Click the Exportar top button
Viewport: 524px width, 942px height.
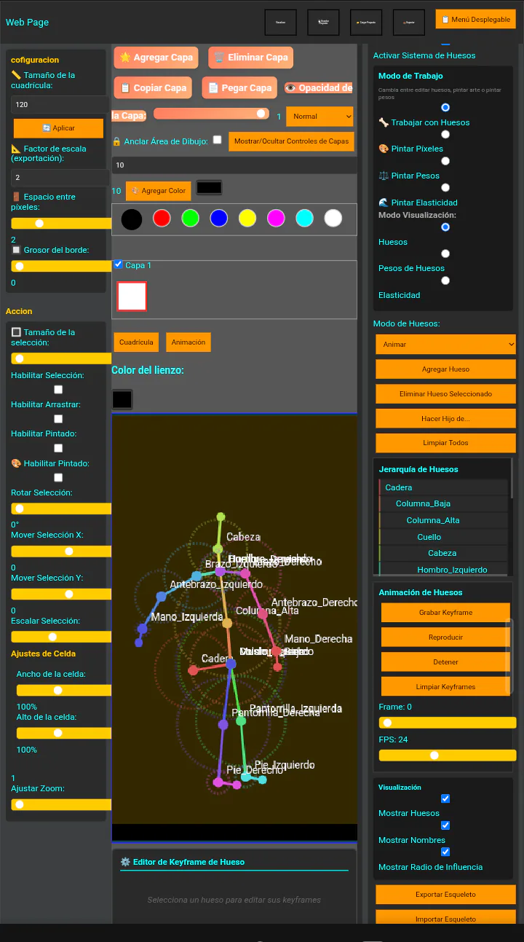pyautogui.click(x=409, y=23)
